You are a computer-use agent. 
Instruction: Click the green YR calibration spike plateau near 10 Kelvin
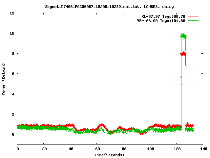[183, 36]
